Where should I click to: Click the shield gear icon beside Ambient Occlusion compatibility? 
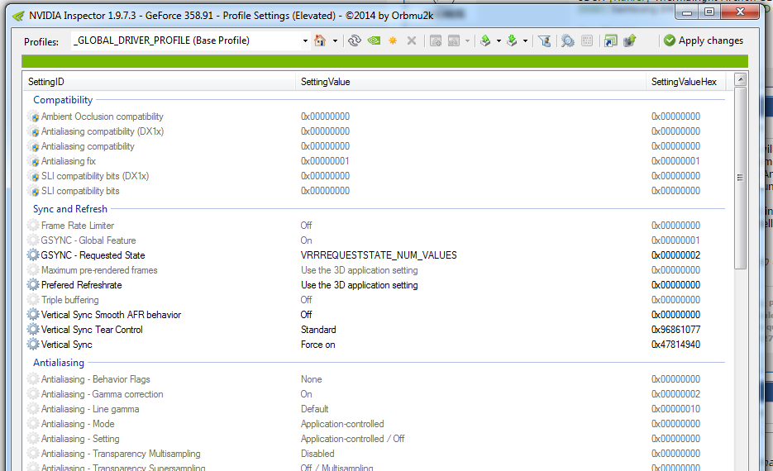[33, 117]
